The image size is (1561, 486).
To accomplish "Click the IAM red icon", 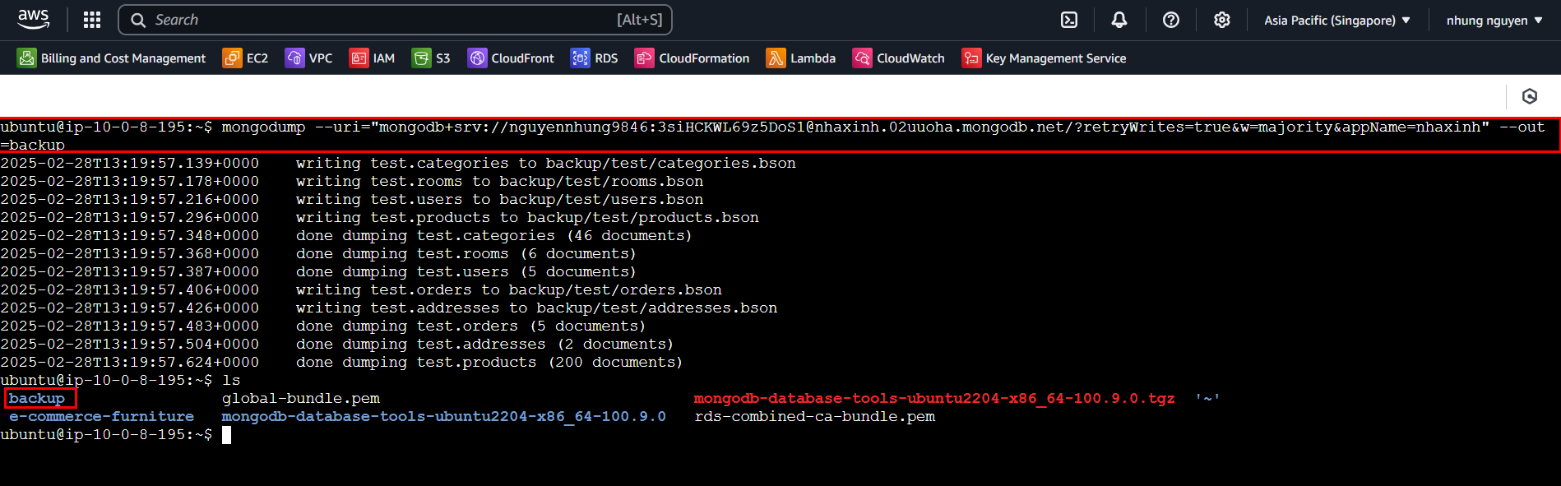I will coord(359,58).
